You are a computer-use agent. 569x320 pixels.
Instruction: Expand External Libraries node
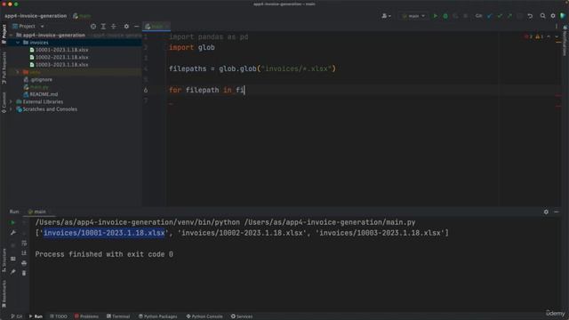tap(12, 102)
